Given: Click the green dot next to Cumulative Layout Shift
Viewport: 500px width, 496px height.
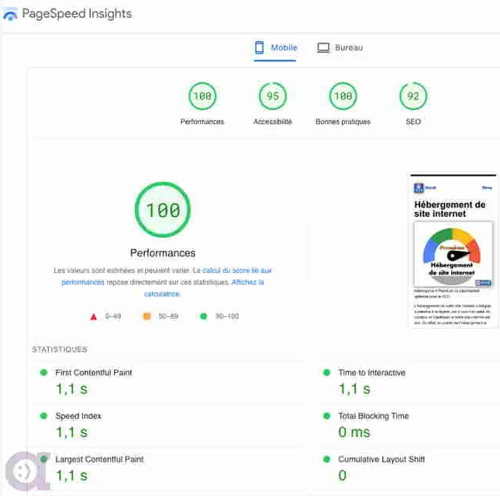Looking at the screenshot, I should (327, 459).
